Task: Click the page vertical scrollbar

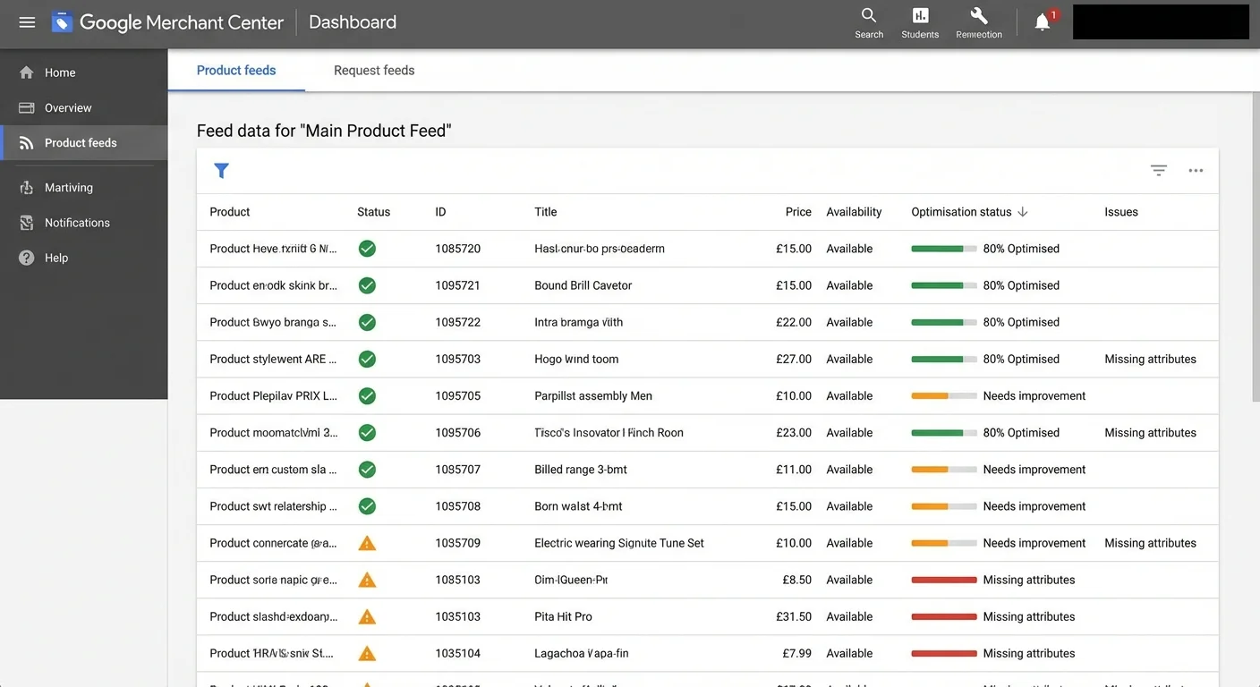Action: pos(1255,246)
